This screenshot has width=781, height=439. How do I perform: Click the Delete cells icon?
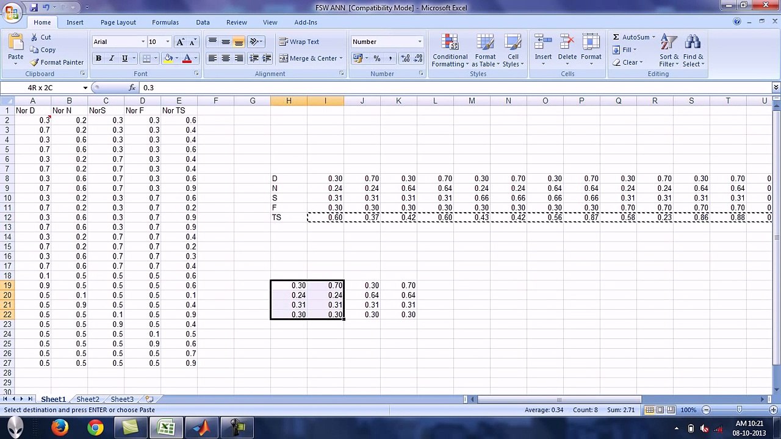click(x=567, y=43)
